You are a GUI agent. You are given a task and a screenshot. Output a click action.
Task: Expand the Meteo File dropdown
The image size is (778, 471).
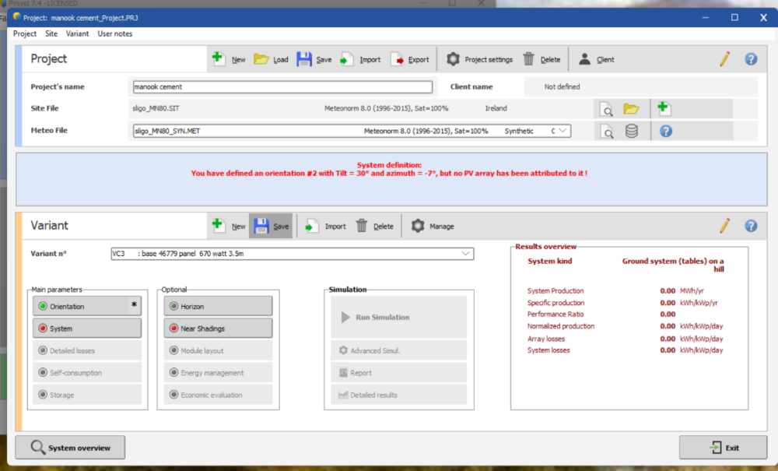[562, 131]
